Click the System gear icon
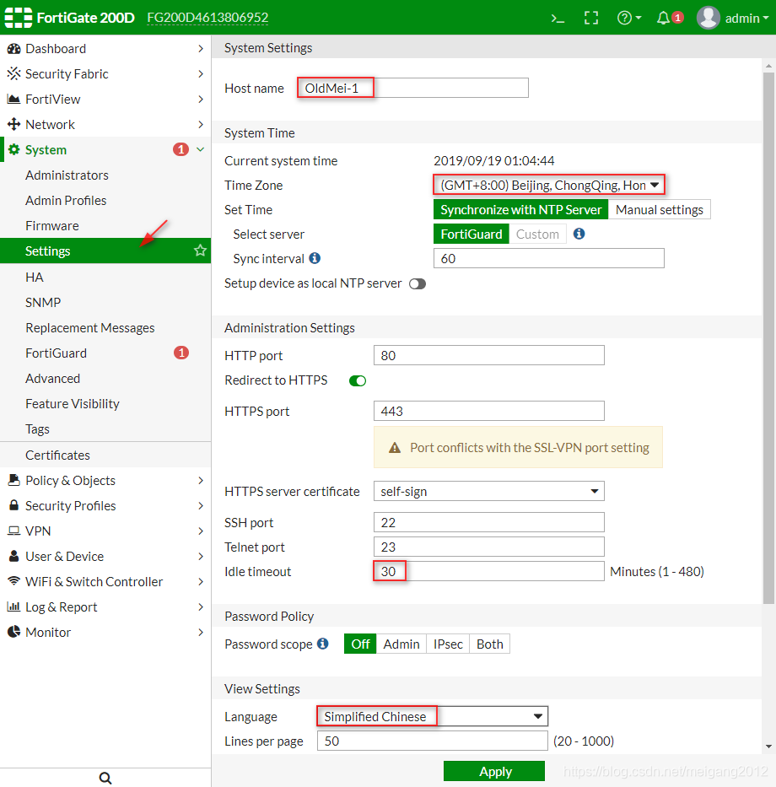Image resolution: width=776 pixels, height=787 pixels. (x=14, y=149)
